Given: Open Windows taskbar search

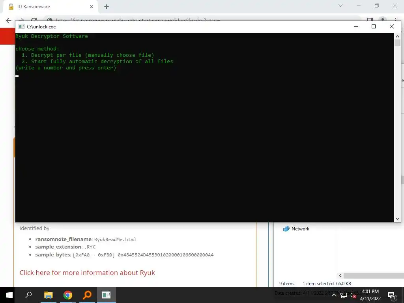Looking at the screenshot, I should click(x=28, y=295).
